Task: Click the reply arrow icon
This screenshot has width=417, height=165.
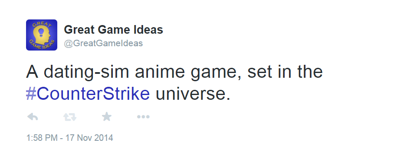Action: [x=33, y=117]
